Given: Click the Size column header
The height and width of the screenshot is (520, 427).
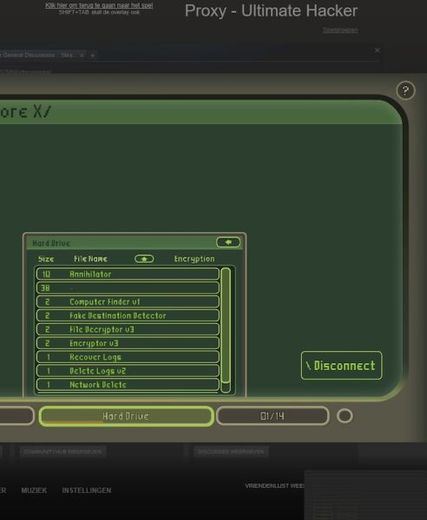Looking at the screenshot, I should [x=46, y=258].
